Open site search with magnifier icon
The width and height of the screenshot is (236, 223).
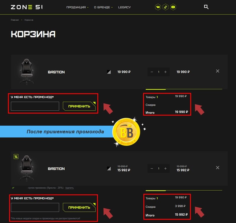point(206,7)
